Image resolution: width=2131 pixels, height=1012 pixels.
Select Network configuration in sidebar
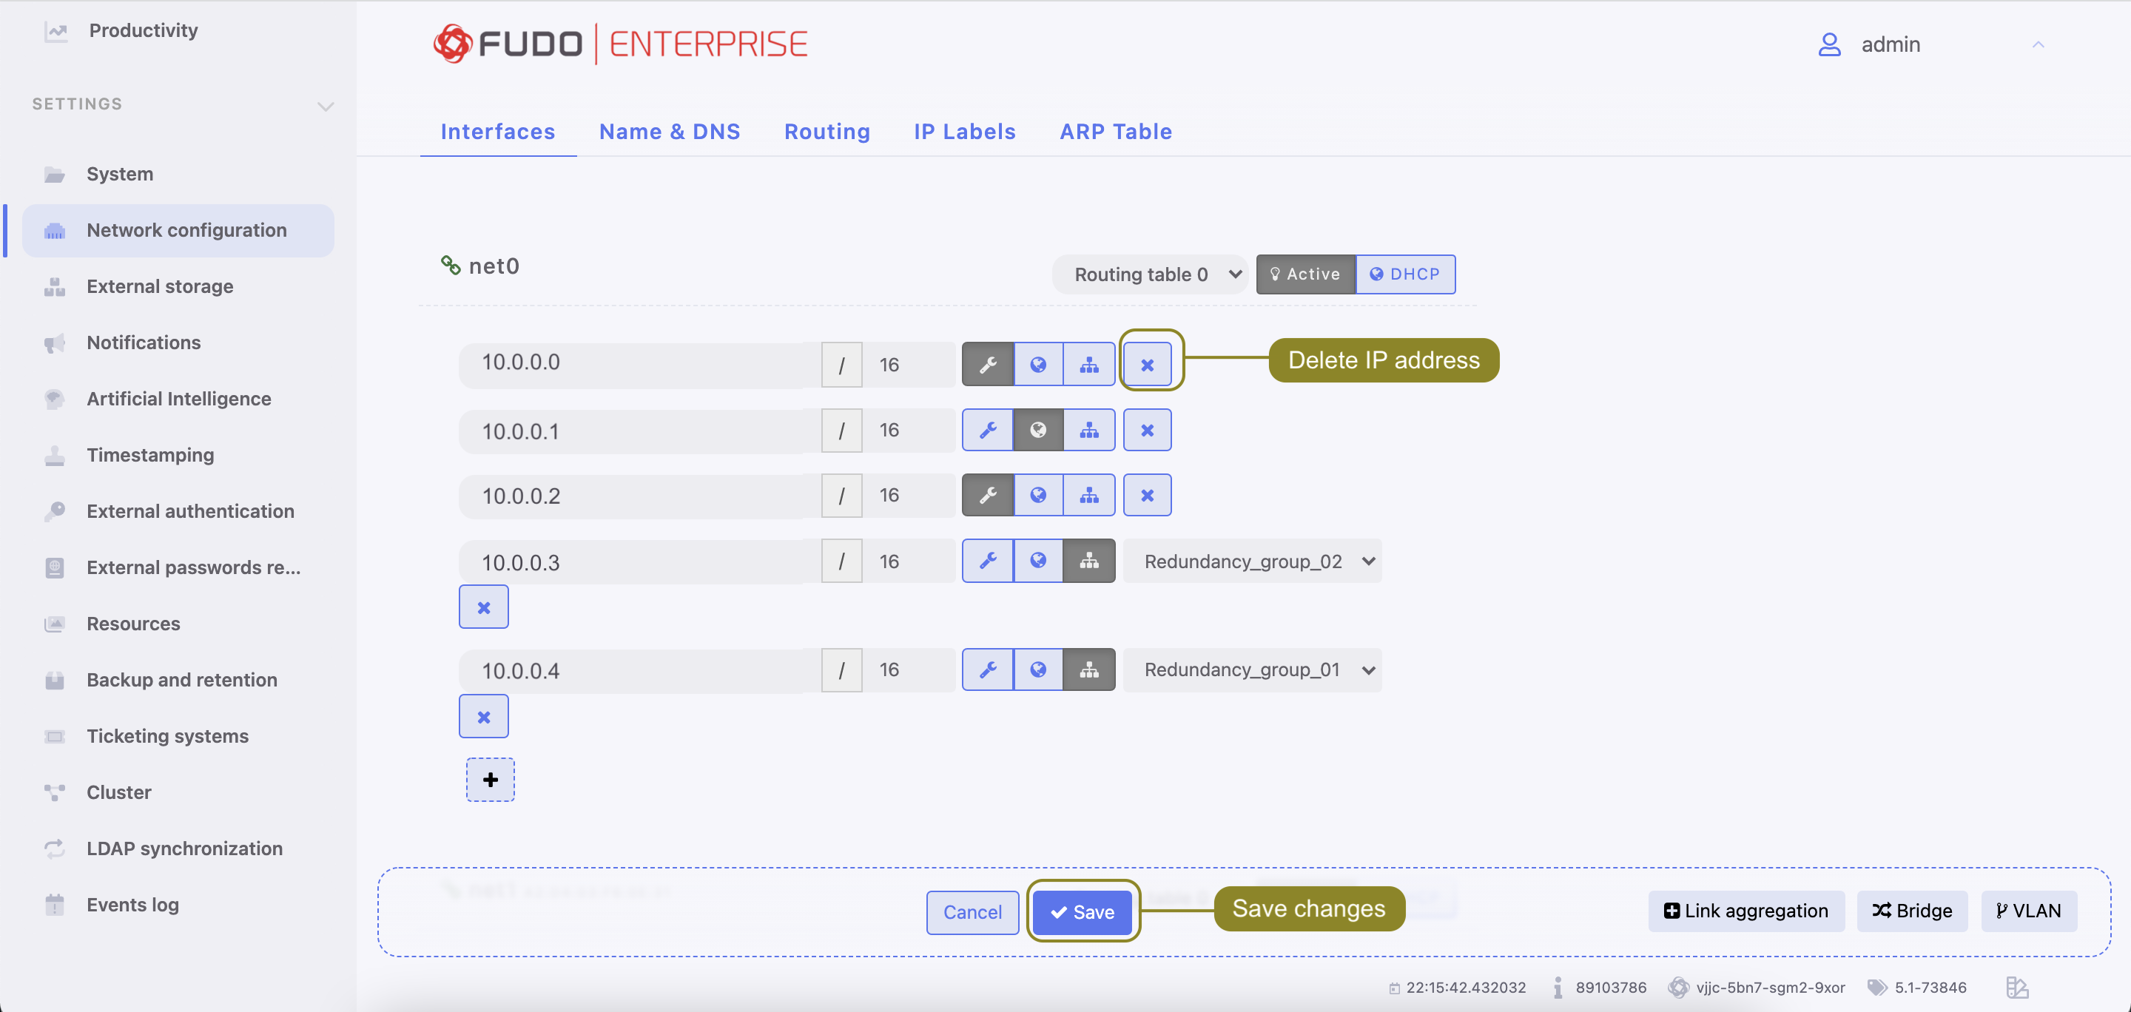coord(178,231)
